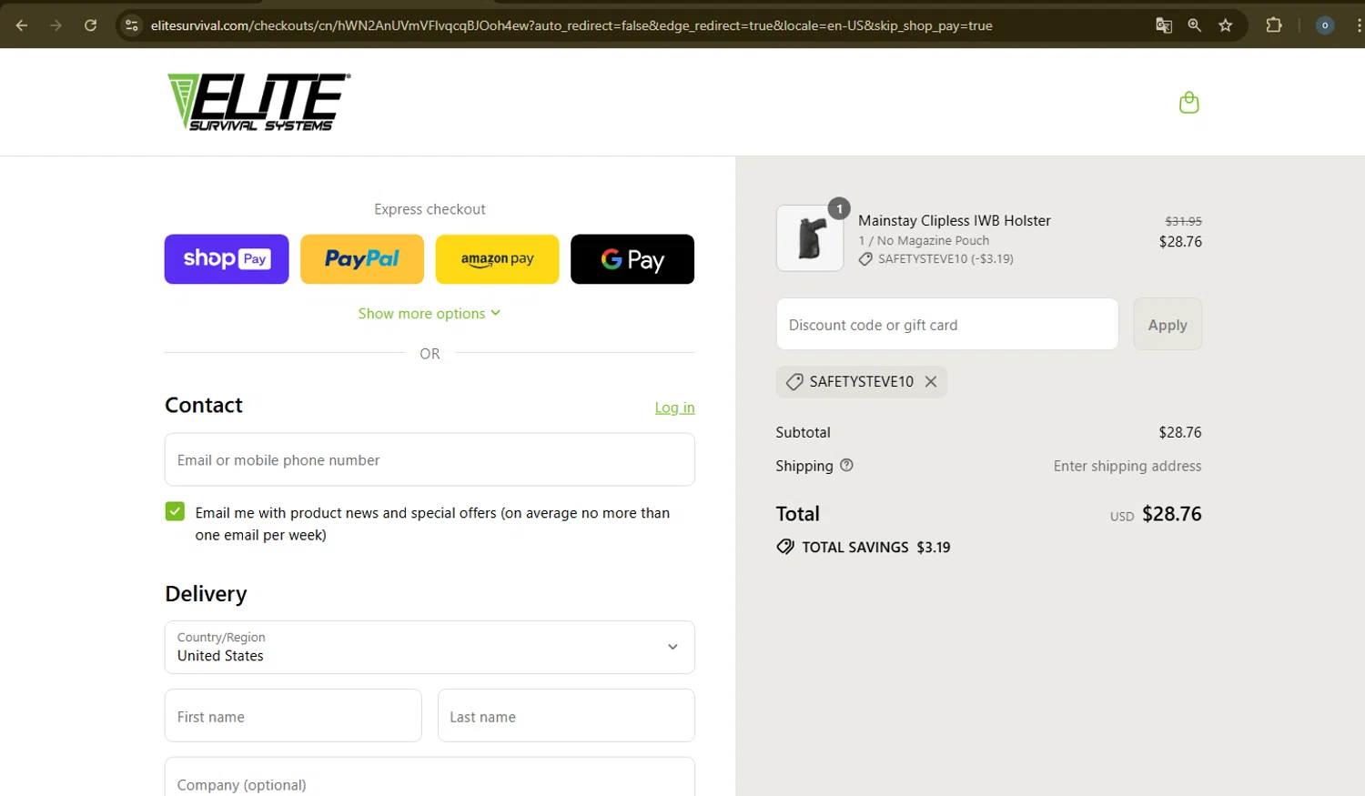Click the item quantity badge on thumbnail
The width and height of the screenshot is (1365, 796).
(839, 208)
